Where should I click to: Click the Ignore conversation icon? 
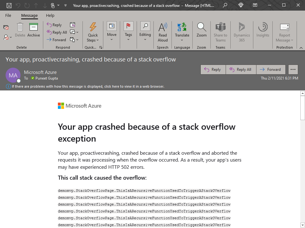click(x=5, y=27)
